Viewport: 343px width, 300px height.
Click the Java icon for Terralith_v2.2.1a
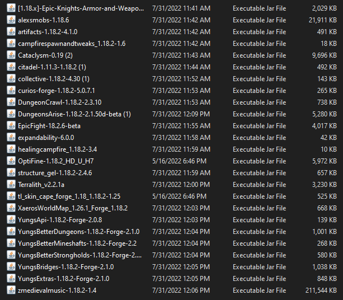click(x=11, y=185)
